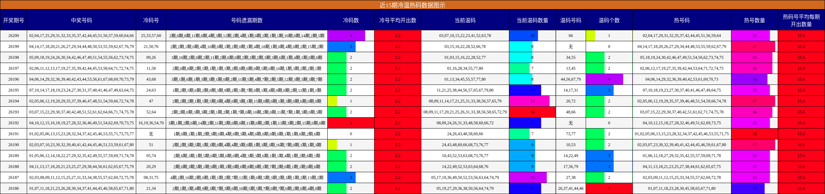Click period number 26200
Viewport: 825px width, 194px height.
14,36
